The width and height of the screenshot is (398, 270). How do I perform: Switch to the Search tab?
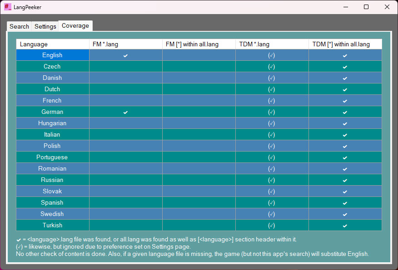pyautogui.click(x=19, y=26)
